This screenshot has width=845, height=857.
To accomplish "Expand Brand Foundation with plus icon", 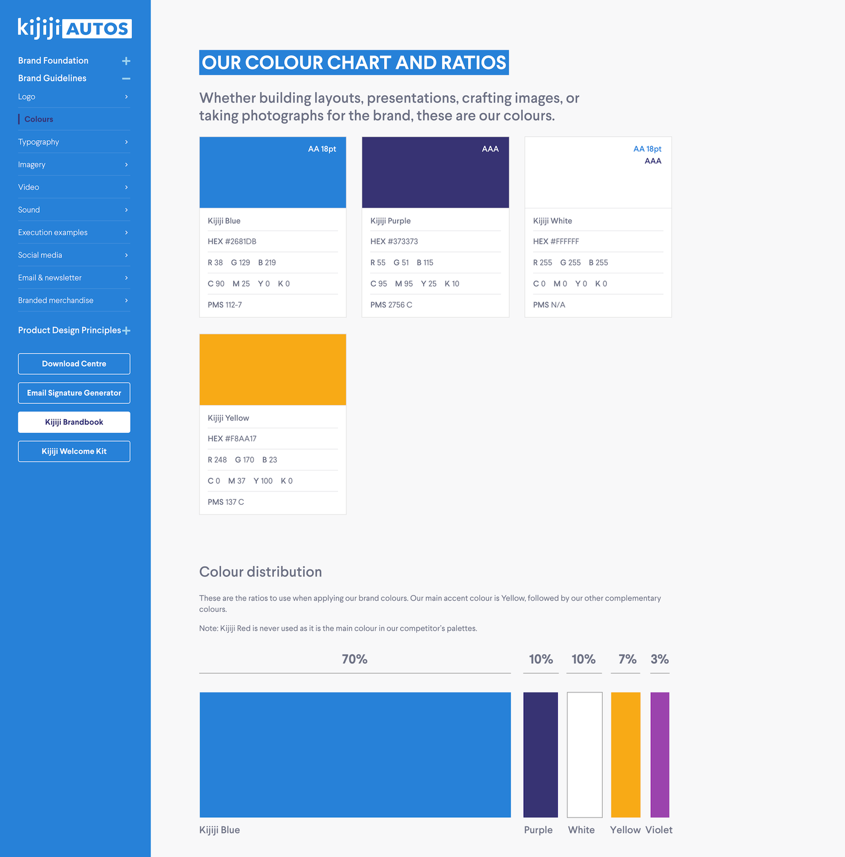I will 126,61.
